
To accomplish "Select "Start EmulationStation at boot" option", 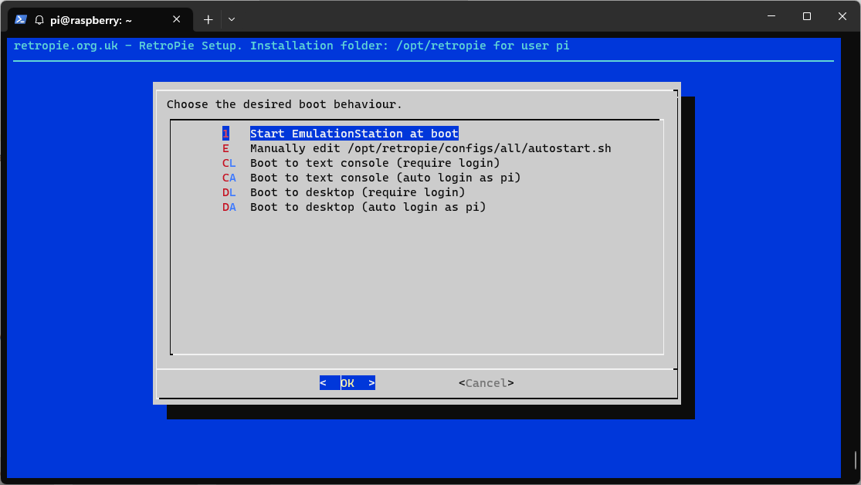I will point(354,134).
